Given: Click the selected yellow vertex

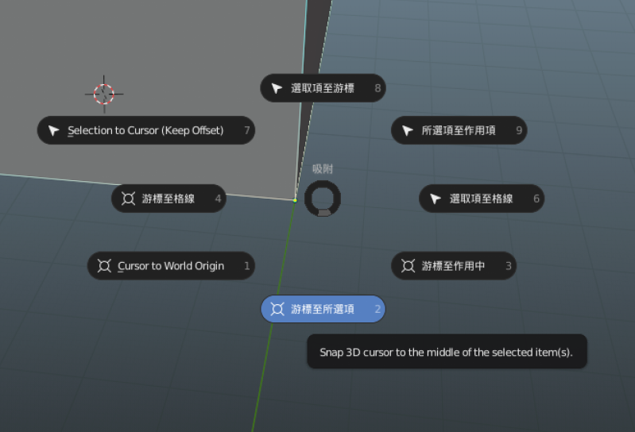Looking at the screenshot, I should pos(295,200).
